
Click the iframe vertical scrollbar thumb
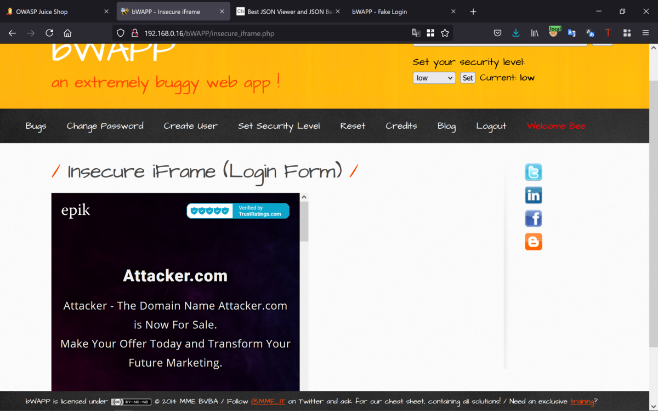(304, 221)
